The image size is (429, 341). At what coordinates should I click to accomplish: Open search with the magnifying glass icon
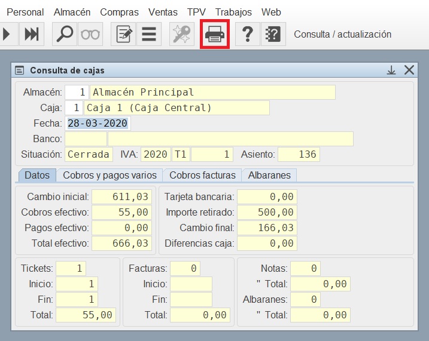65,35
